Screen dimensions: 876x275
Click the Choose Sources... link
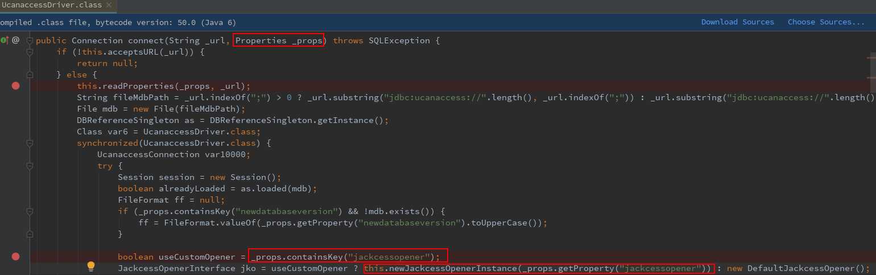click(x=826, y=22)
